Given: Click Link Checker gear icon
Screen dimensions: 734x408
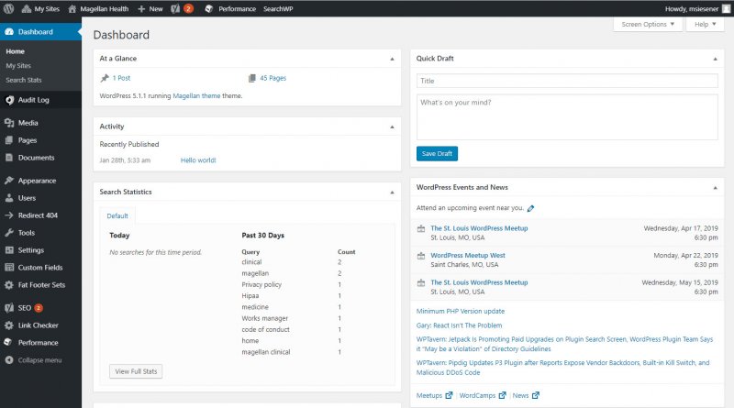Looking at the screenshot, I should [9, 325].
